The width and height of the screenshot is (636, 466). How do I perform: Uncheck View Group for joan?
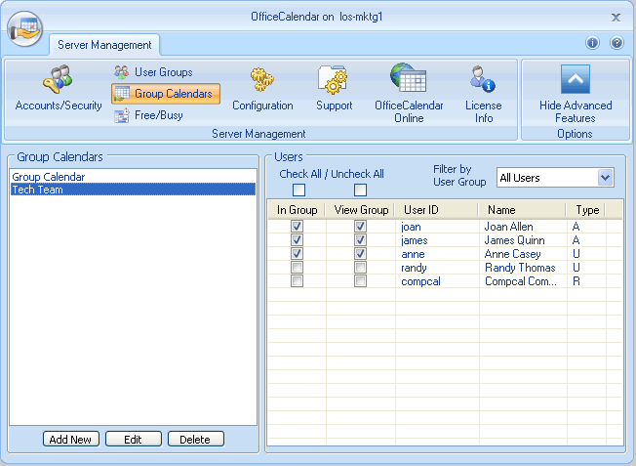(x=360, y=227)
